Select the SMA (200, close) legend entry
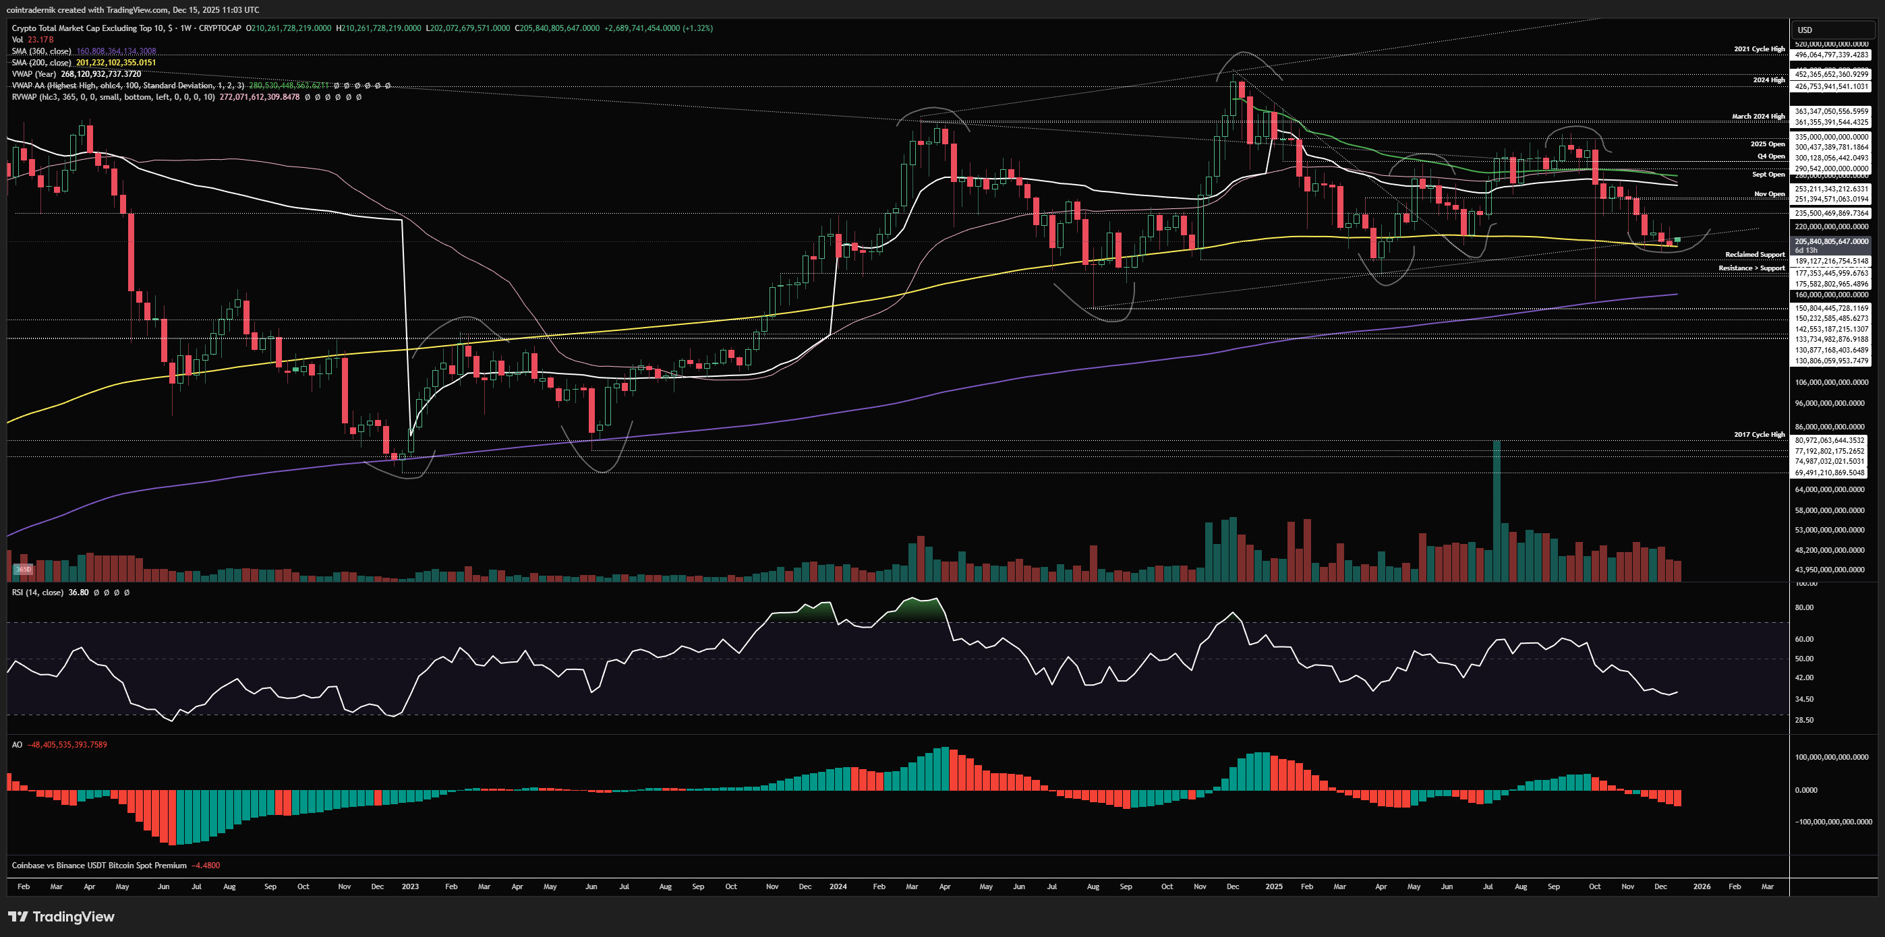The width and height of the screenshot is (1885, 937). [x=42, y=62]
